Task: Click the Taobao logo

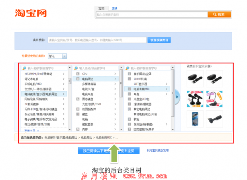Action: click(31, 13)
